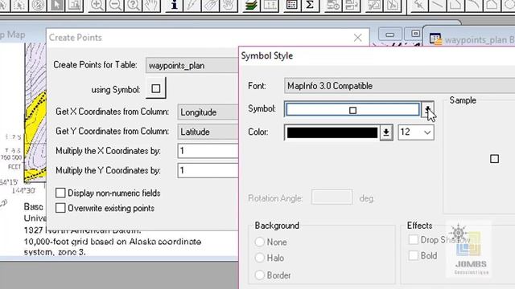Select the HotLink lightning tool

click(x=192, y=6)
